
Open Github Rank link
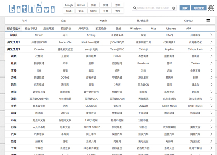[x=195, y=49]
